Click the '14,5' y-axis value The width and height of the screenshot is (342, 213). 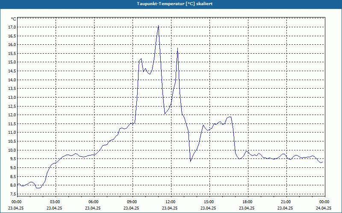[x=12, y=71]
